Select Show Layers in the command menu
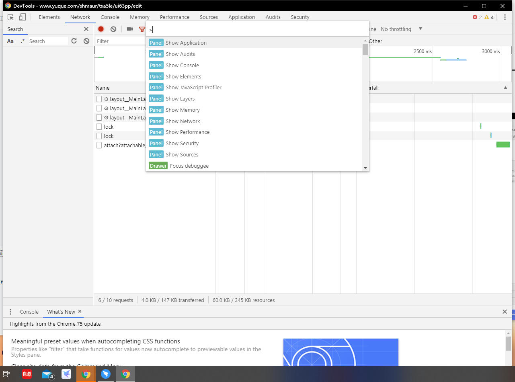This screenshot has width=515, height=382. coord(180,99)
